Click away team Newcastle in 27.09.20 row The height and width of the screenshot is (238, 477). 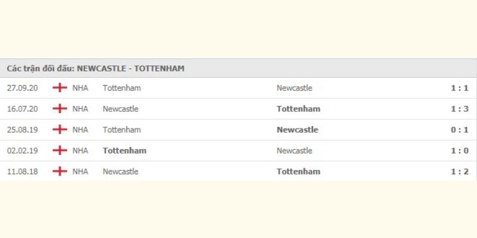tap(294, 88)
